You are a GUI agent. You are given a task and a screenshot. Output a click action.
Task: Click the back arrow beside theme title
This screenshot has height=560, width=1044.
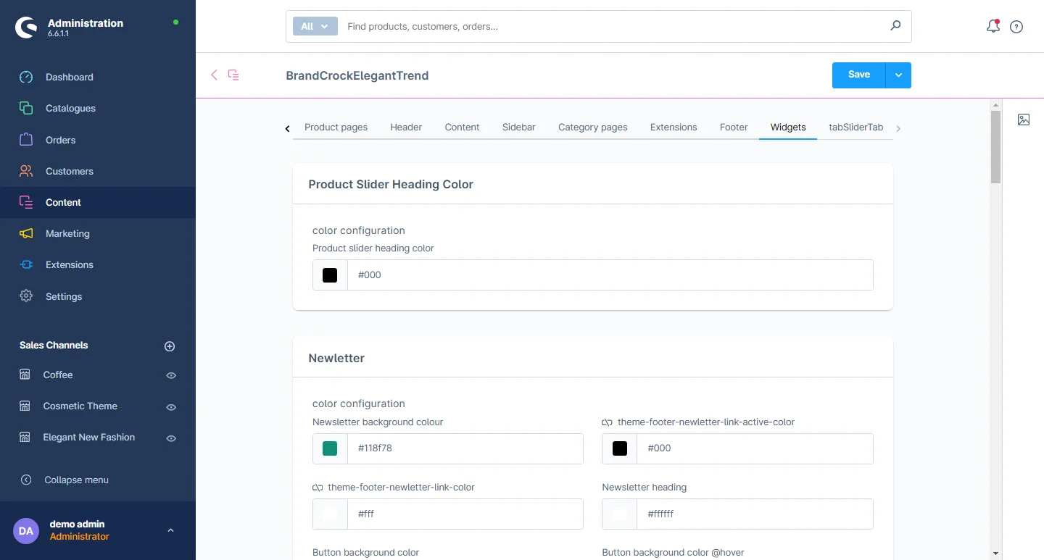[214, 75]
